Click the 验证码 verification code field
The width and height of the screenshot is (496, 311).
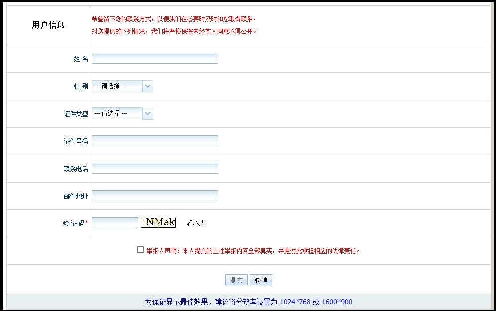tap(115, 222)
